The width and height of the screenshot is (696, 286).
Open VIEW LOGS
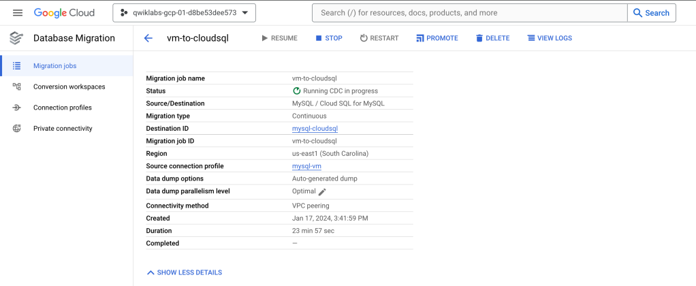[x=550, y=38]
